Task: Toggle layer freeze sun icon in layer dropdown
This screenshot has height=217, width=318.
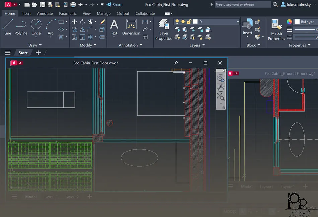Action: [x=183, y=22]
